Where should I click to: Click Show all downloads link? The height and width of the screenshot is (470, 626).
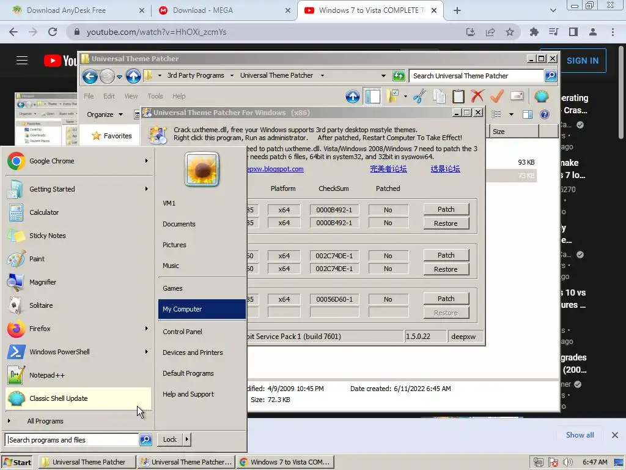click(x=580, y=435)
